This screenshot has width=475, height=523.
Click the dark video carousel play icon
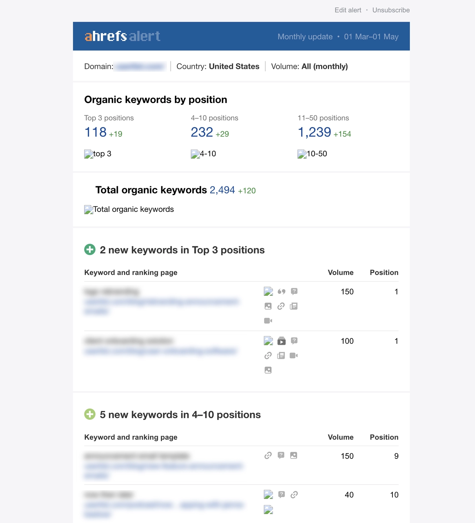pyautogui.click(x=281, y=341)
